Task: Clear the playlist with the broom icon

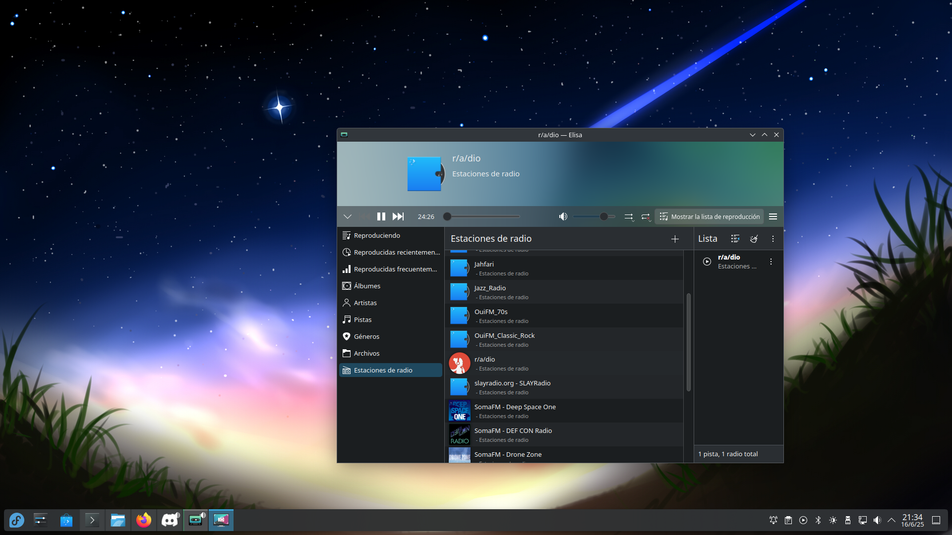Action: click(754, 239)
